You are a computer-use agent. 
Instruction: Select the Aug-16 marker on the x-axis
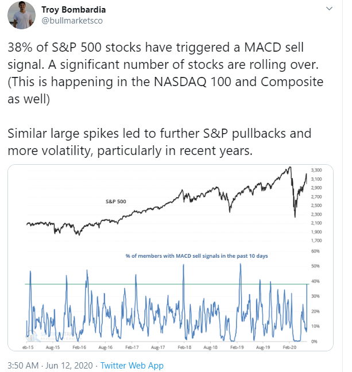(x=106, y=347)
